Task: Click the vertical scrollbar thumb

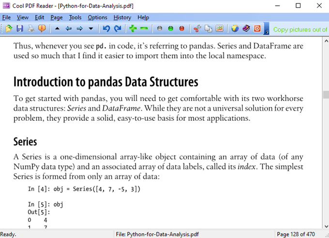Action: 326,95
